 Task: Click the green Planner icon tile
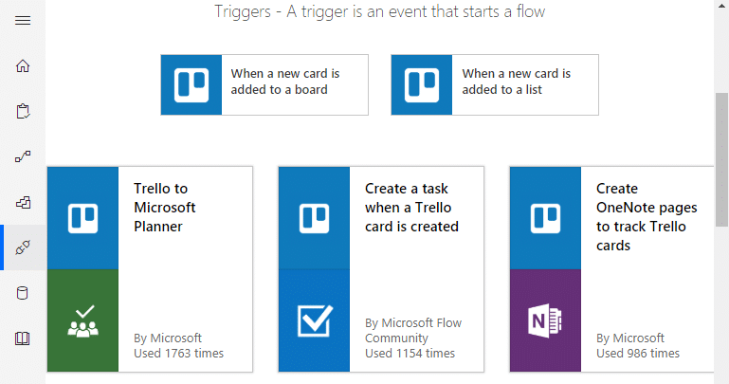[82, 320]
